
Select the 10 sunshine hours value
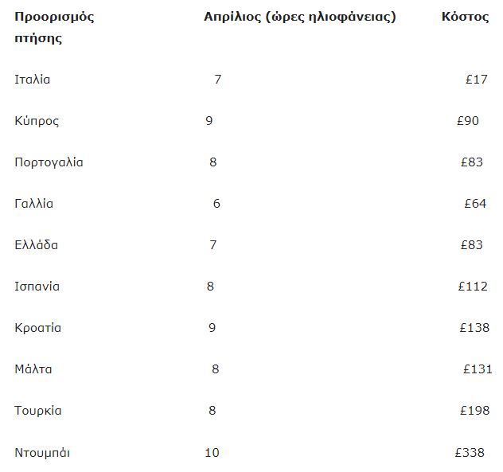pyautogui.click(x=212, y=452)
